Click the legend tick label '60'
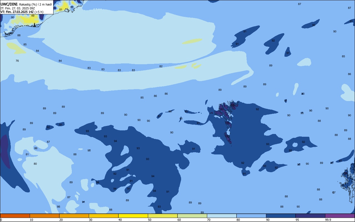Viewport: 355px width, 222px height. click(179, 220)
